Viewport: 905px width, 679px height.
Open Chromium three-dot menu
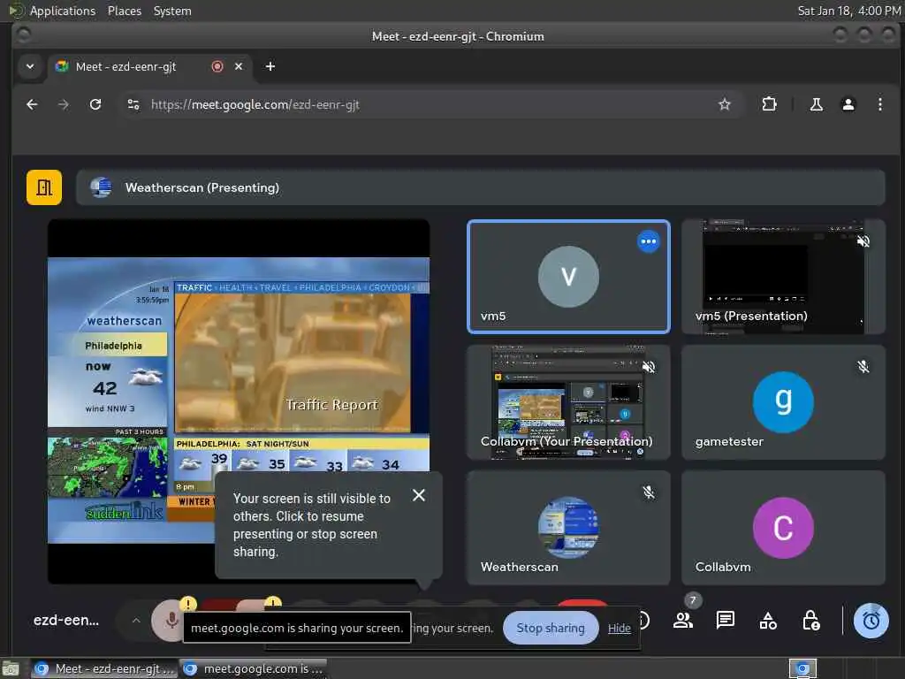[x=879, y=104]
